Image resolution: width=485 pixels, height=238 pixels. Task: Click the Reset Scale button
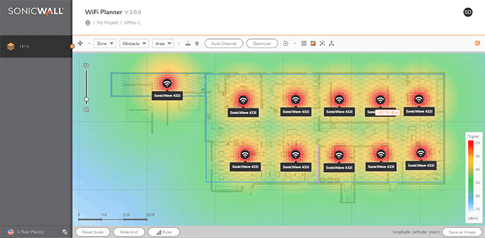92,232
